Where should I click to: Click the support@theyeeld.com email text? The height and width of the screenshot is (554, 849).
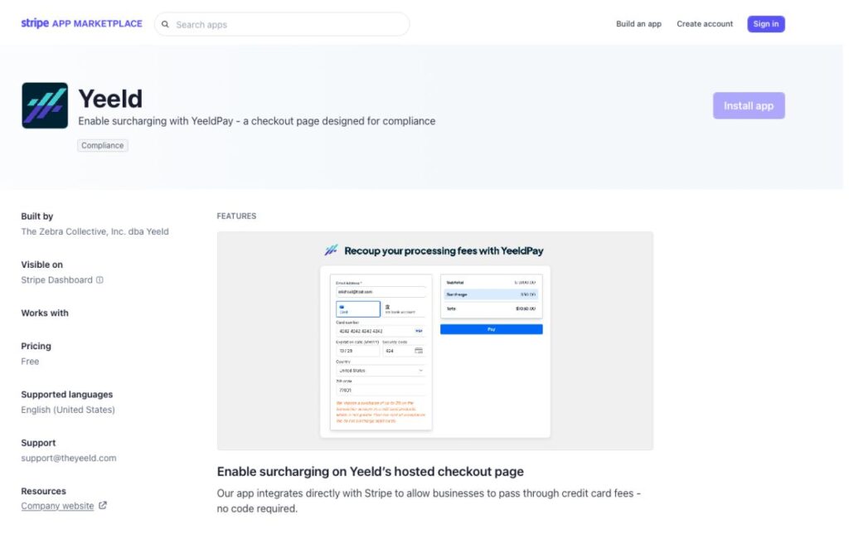[69, 458]
